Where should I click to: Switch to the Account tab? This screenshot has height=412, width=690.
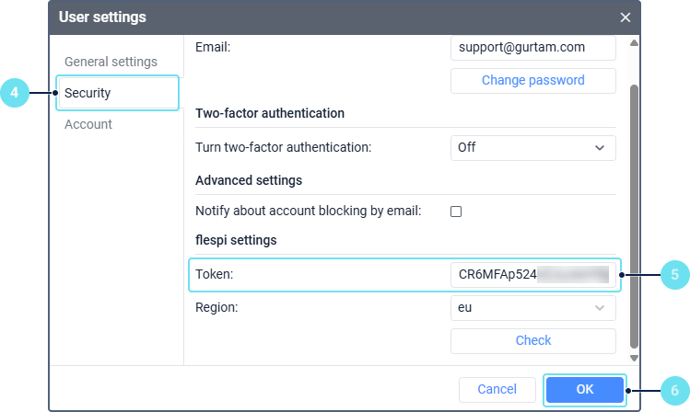coord(88,124)
